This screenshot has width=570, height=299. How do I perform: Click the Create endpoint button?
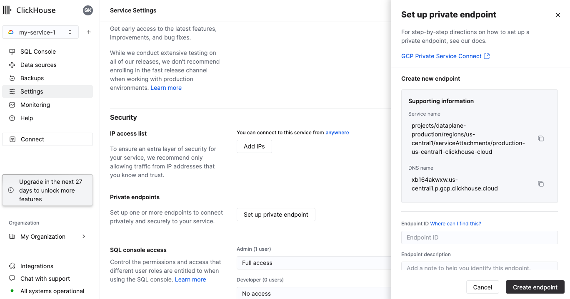coord(535,287)
